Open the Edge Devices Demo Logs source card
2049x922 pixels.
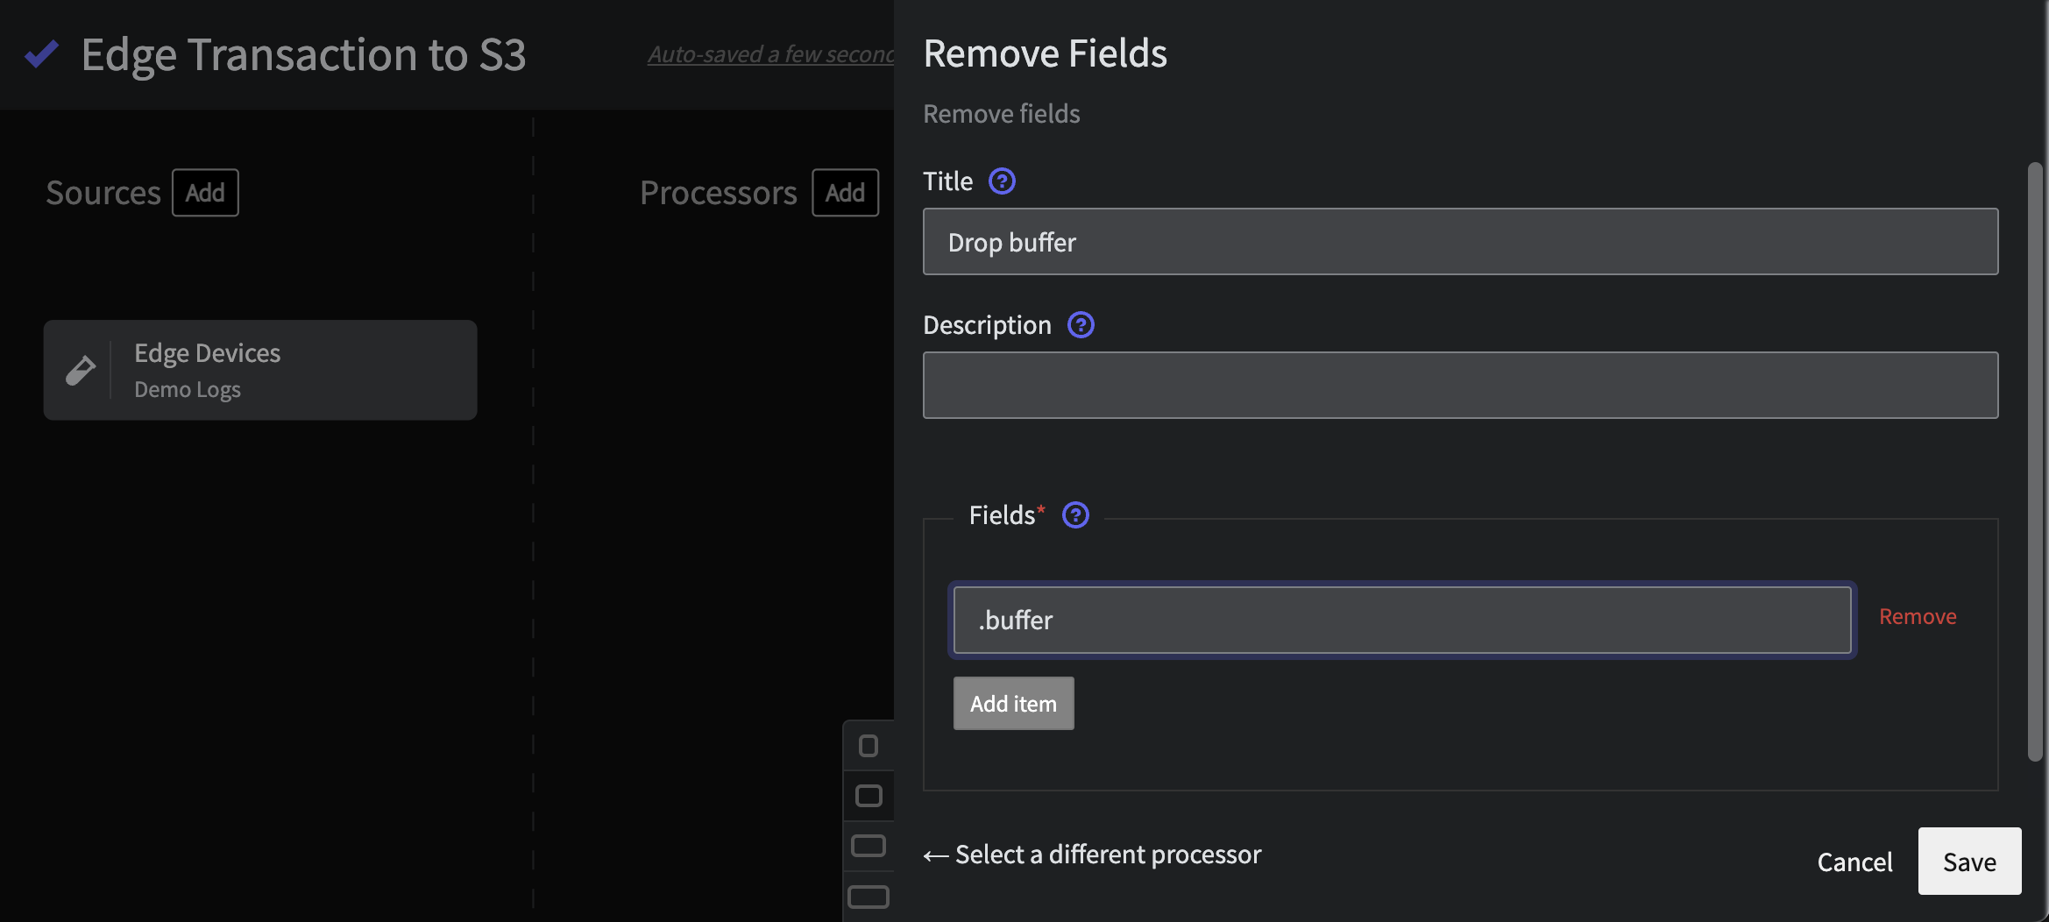(x=260, y=370)
